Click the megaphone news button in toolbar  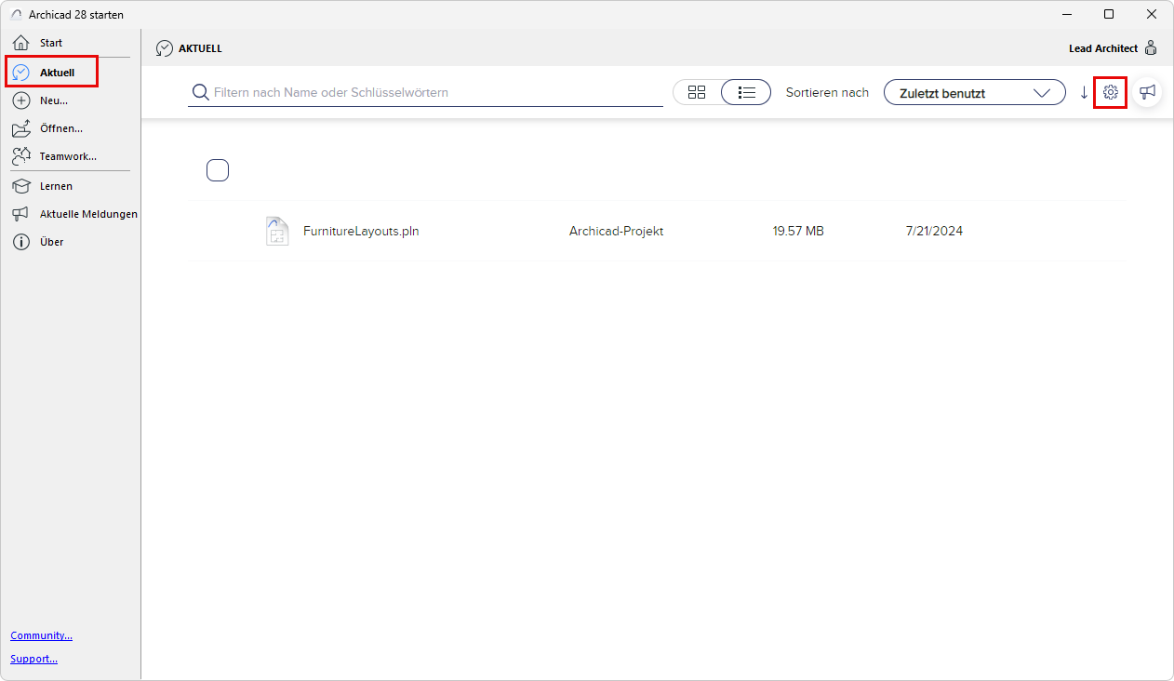(x=1148, y=92)
